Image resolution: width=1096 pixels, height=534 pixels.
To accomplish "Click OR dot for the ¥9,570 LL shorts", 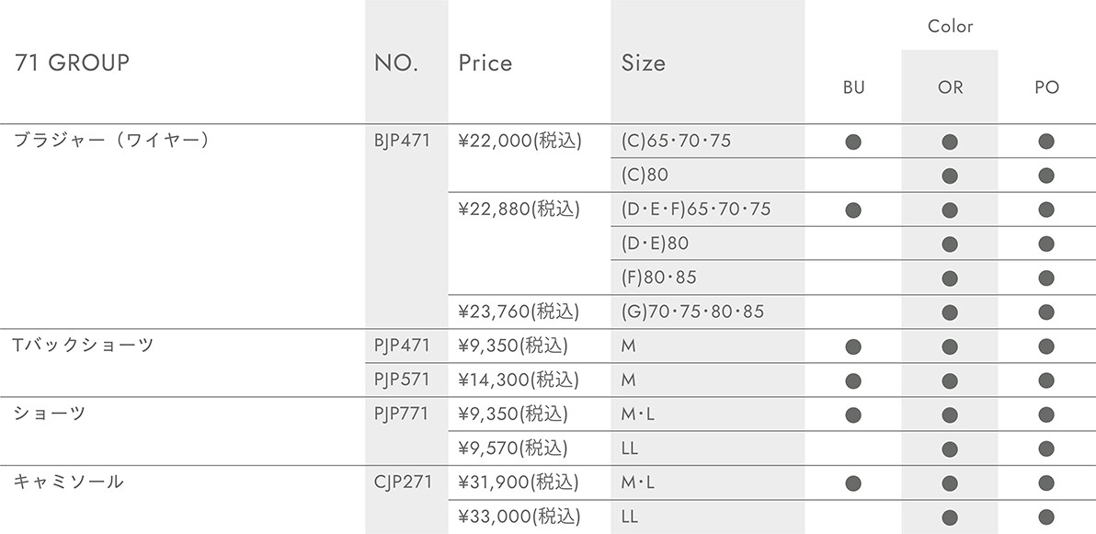I will (x=949, y=449).
